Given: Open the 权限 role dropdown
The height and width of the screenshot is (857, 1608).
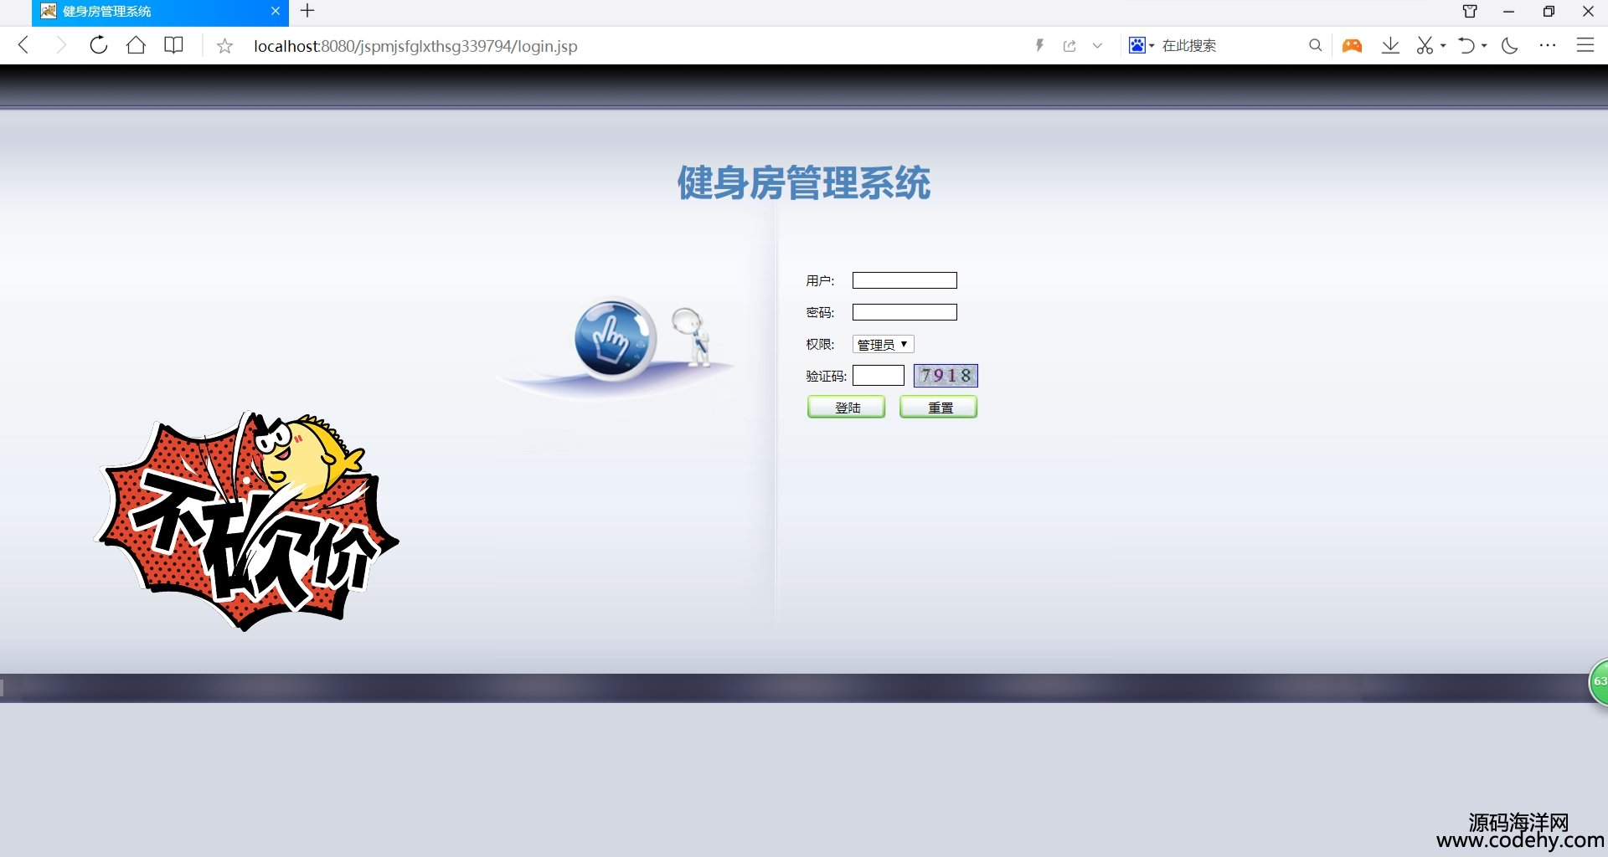Looking at the screenshot, I should click(x=883, y=344).
